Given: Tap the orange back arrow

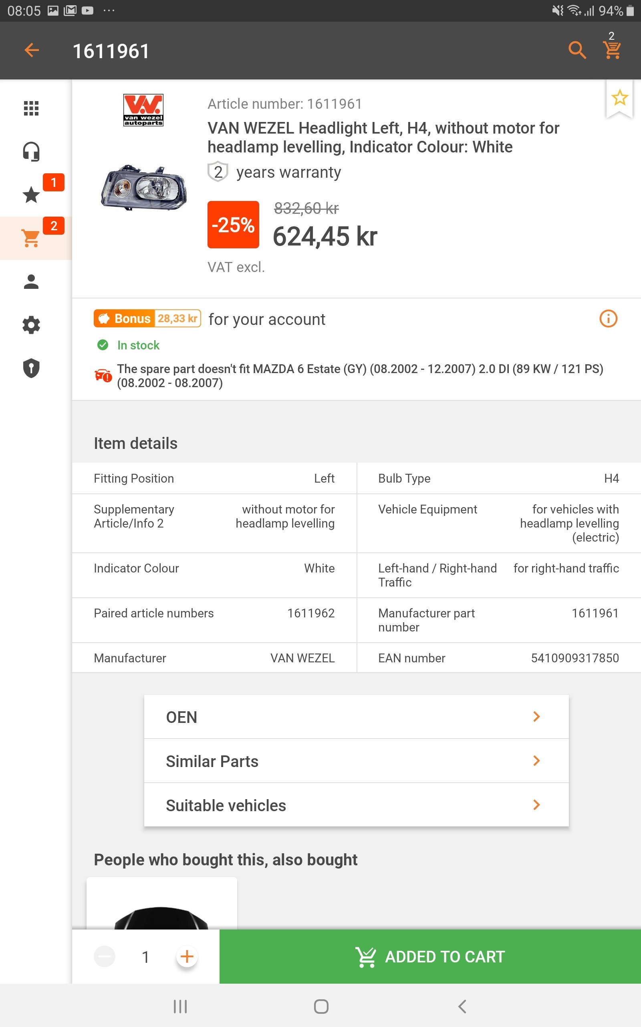Looking at the screenshot, I should pos(32,51).
